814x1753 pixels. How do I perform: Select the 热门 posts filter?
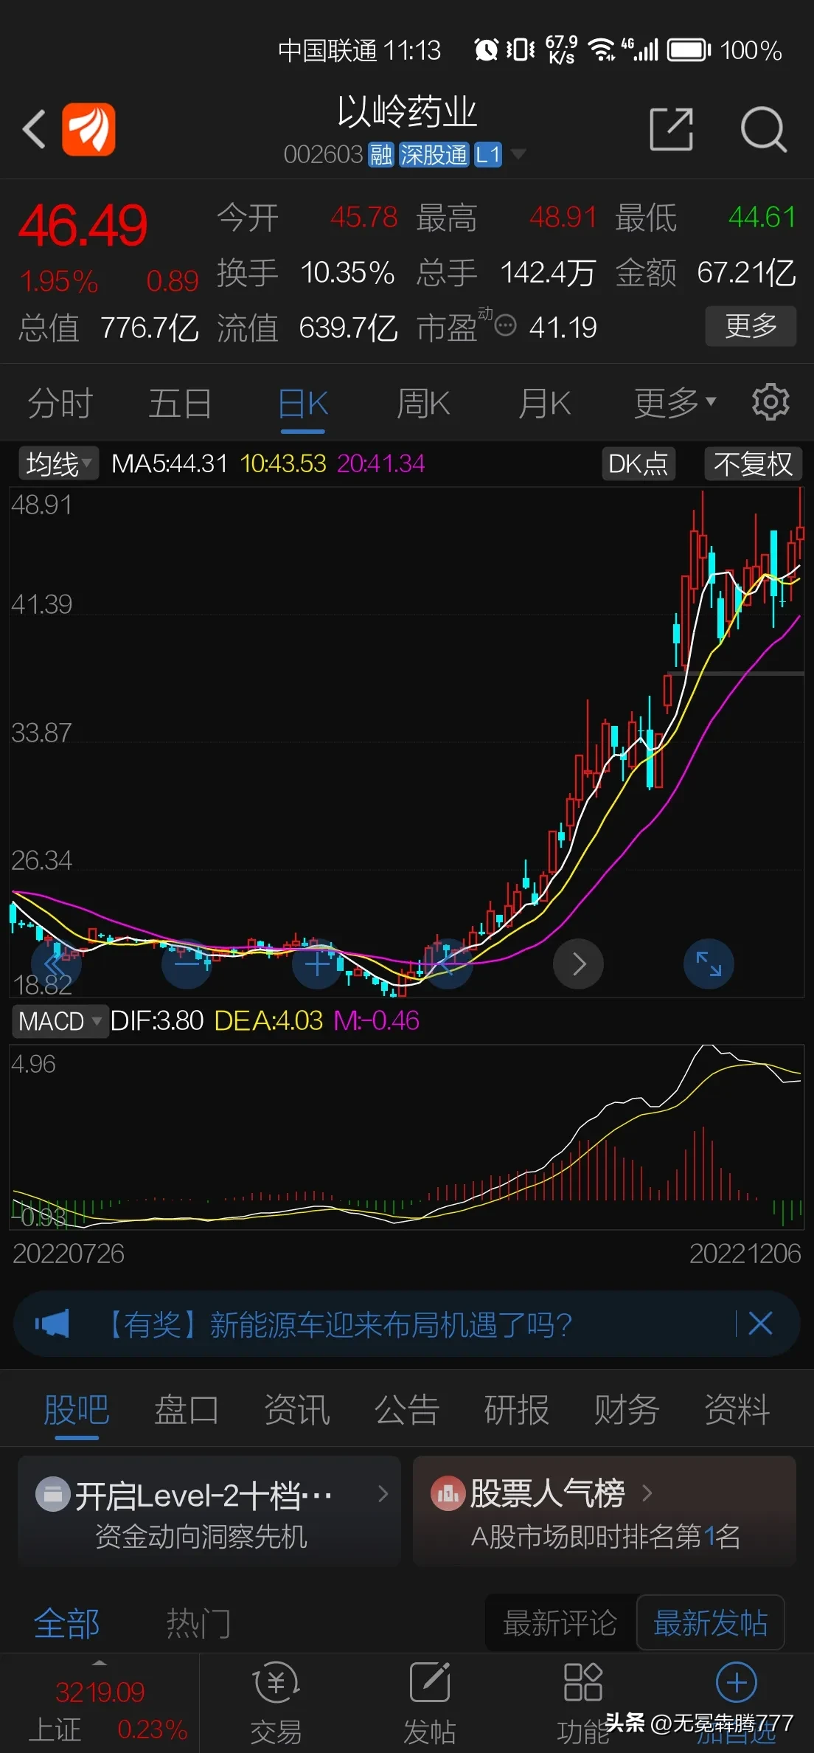(x=198, y=1624)
